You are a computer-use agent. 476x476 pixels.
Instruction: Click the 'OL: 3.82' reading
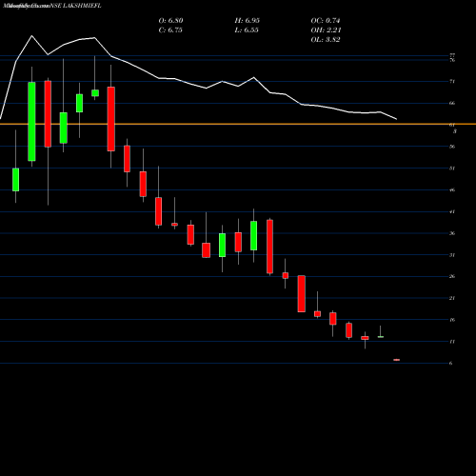(x=326, y=40)
